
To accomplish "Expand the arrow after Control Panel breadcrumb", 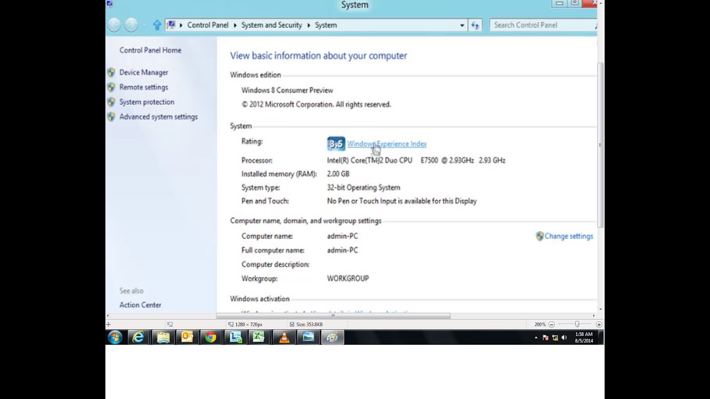I will pyautogui.click(x=235, y=25).
